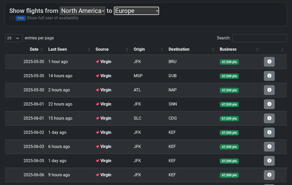292x185 pixels.
Task: Enable Show full year of availability checkbox
Action: [11, 18]
